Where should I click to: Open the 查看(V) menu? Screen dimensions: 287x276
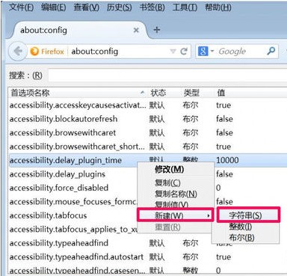[86, 7]
